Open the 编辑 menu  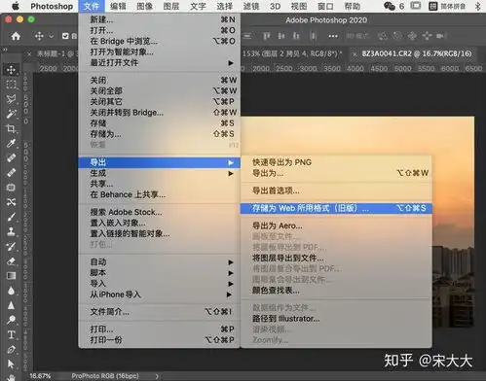pos(118,6)
